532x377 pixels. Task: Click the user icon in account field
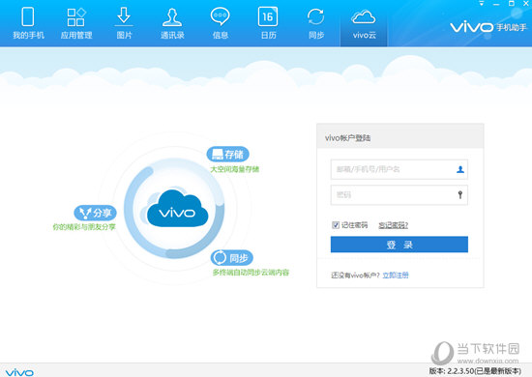(460, 169)
